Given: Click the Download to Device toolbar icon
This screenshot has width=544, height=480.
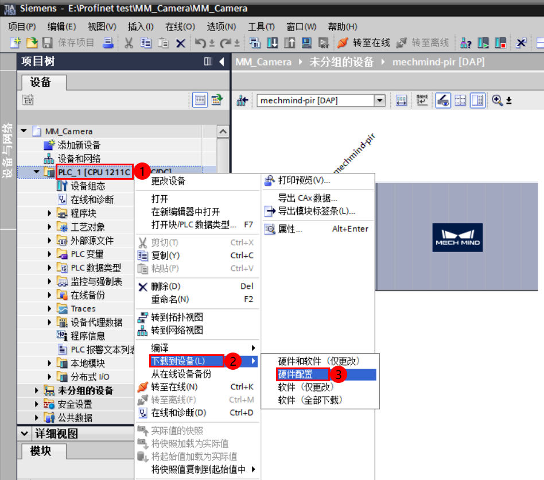Looking at the screenshot, I should point(271,43).
